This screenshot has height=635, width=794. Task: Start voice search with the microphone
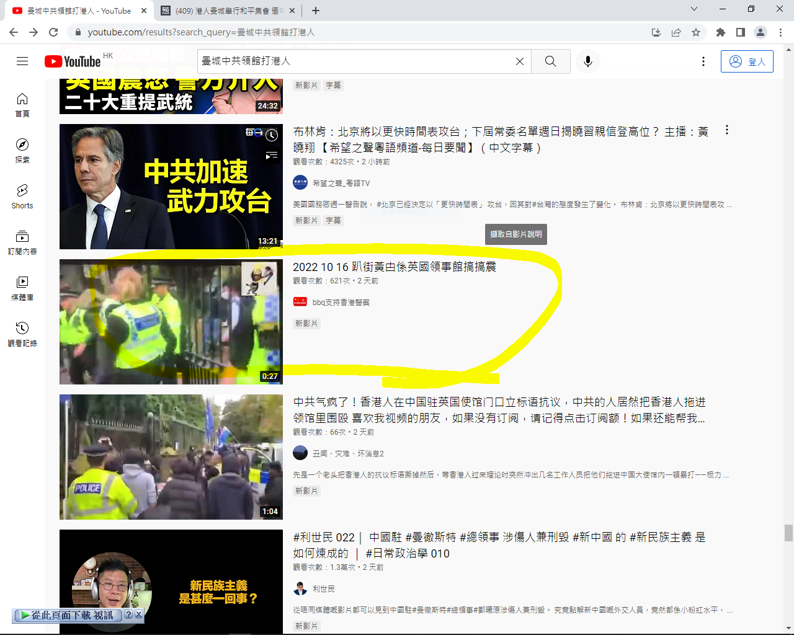pos(588,61)
